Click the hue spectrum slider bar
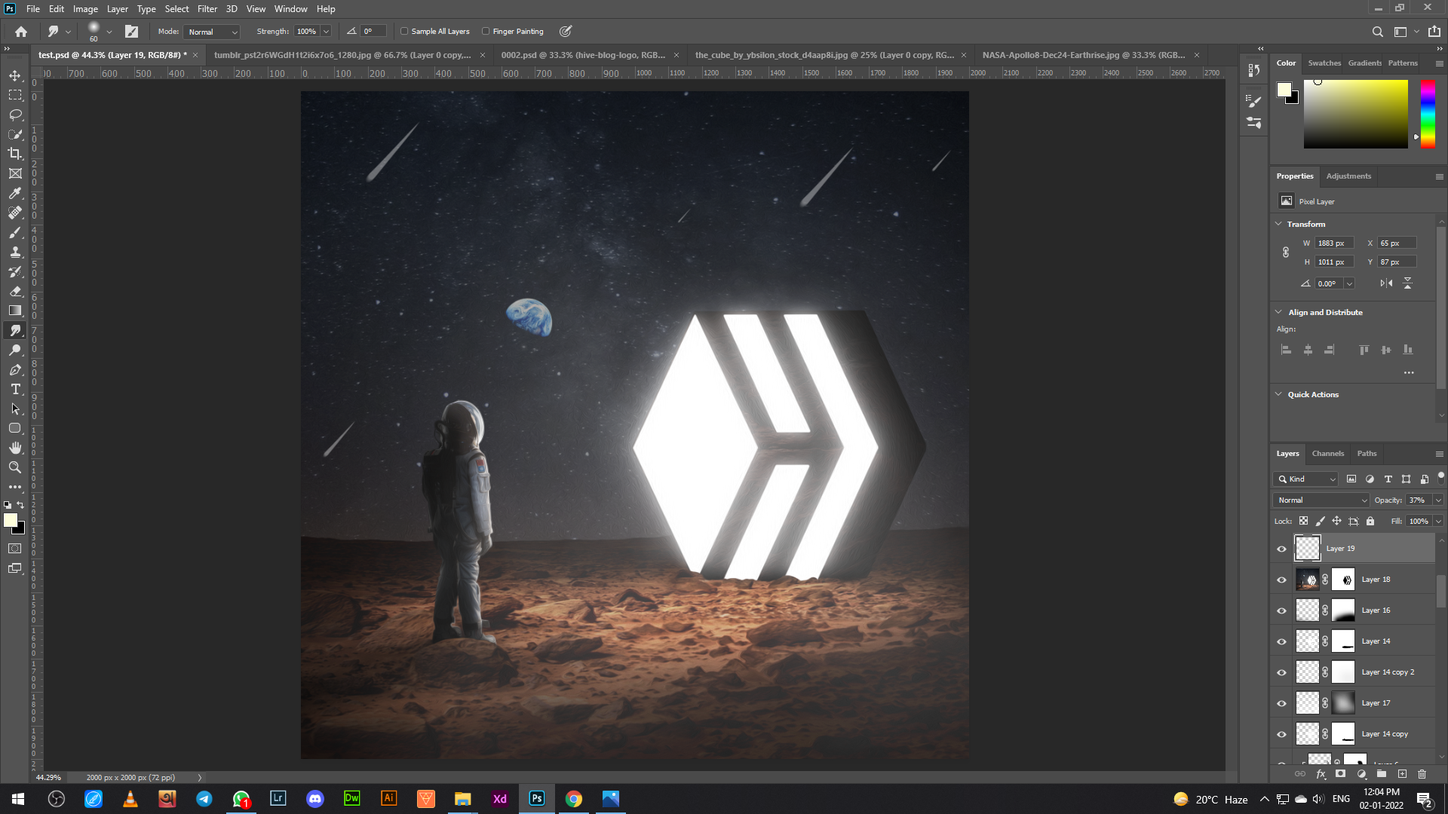The image size is (1448, 814). pyautogui.click(x=1428, y=114)
